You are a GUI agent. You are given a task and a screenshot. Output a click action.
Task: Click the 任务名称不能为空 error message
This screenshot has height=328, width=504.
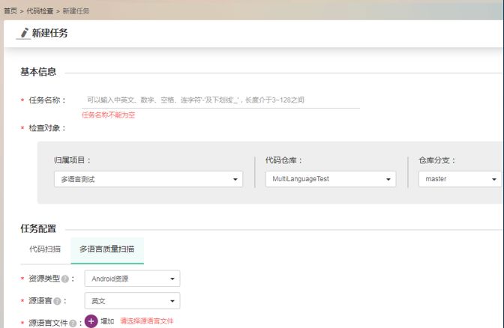pyautogui.click(x=108, y=115)
